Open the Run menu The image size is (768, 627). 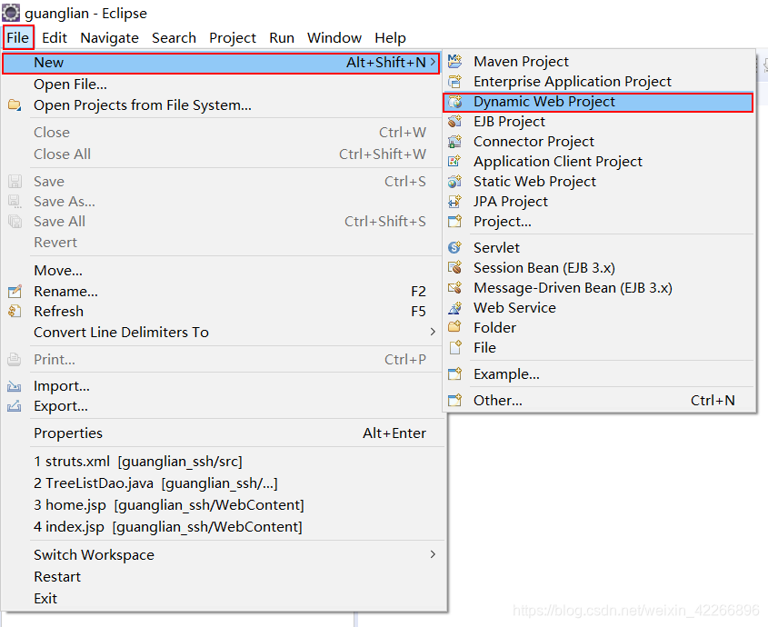tap(282, 38)
